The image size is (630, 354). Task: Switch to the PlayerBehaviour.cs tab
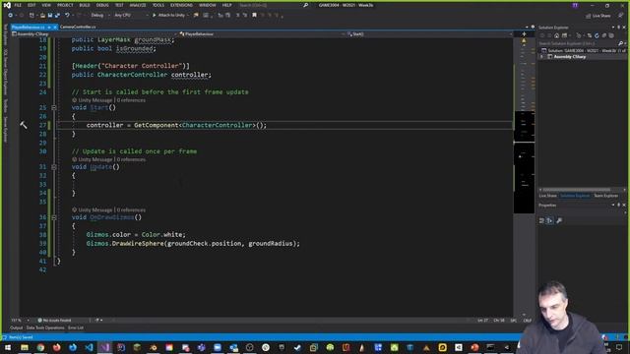[x=29, y=27]
